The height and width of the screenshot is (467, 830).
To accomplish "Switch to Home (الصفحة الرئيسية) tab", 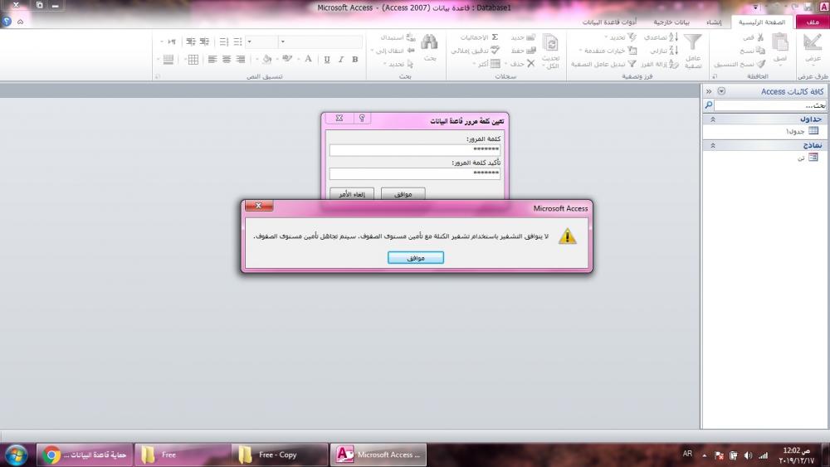I will [x=762, y=22].
